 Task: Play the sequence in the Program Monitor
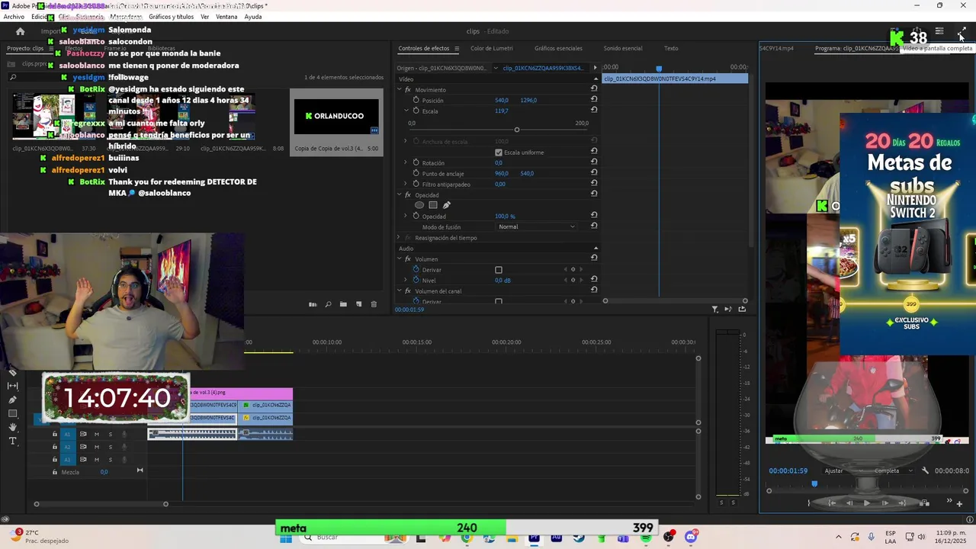pyautogui.click(x=866, y=503)
